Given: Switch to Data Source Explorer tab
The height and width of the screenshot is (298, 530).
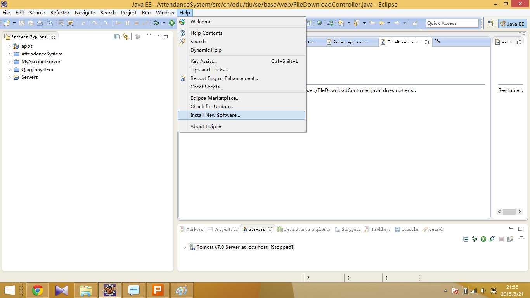Looking at the screenshot, I should click(x=304, y=229).
